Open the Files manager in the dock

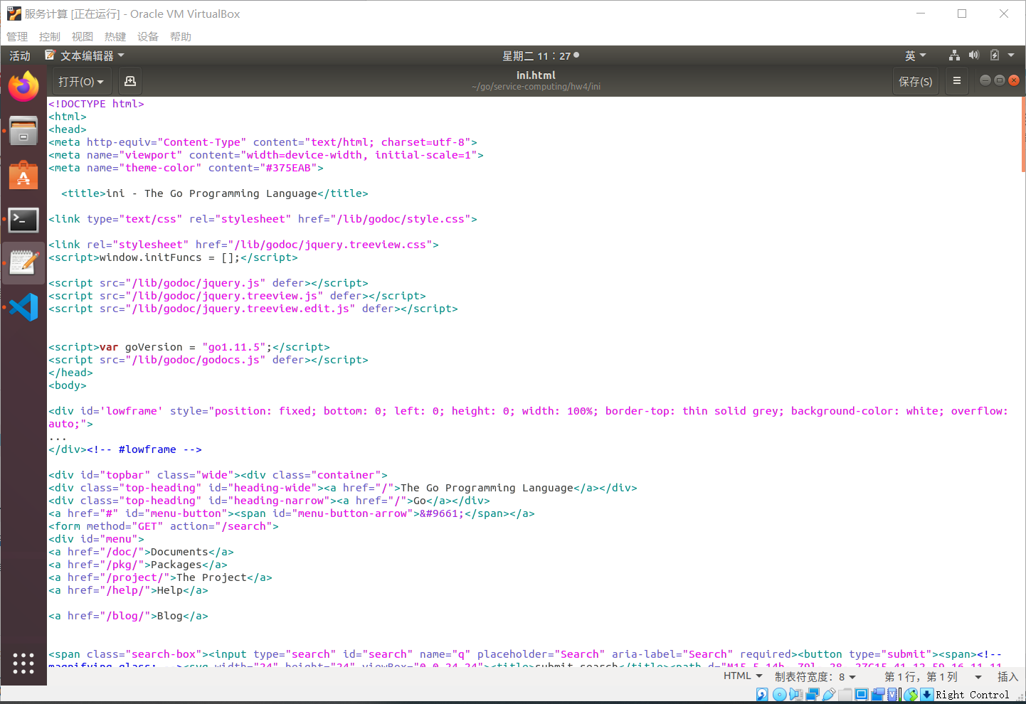pos(23,132)
